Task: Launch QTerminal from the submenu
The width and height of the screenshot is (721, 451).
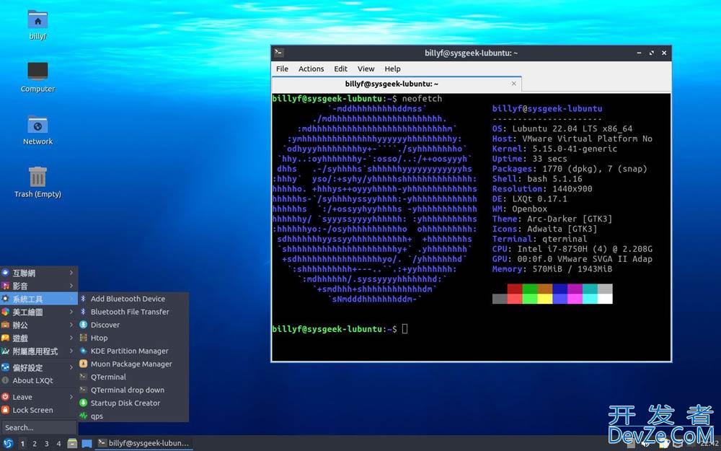Action: [133, 377]
